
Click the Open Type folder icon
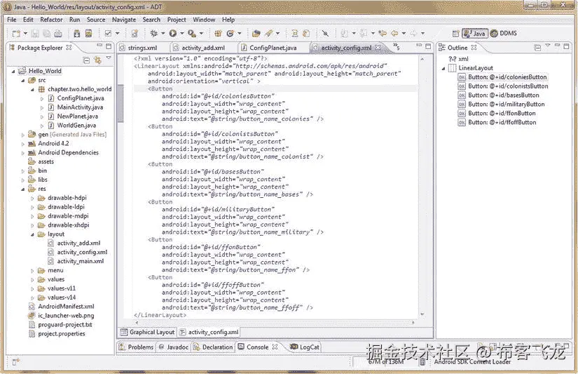coord(256,34)
